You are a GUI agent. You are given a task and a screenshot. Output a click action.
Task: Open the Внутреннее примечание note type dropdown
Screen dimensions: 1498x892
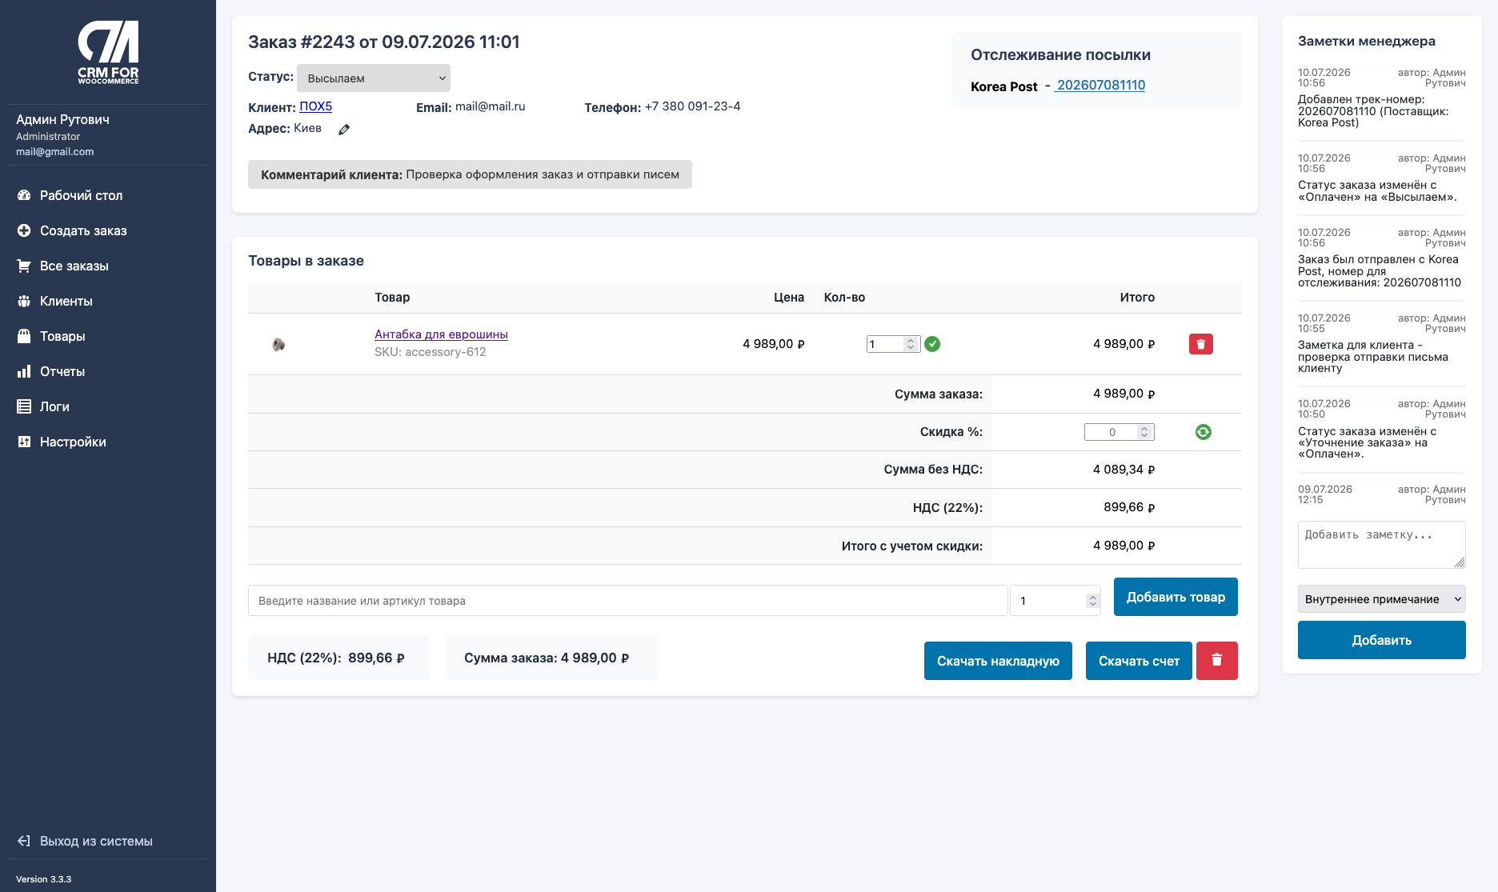point(1382,599)
